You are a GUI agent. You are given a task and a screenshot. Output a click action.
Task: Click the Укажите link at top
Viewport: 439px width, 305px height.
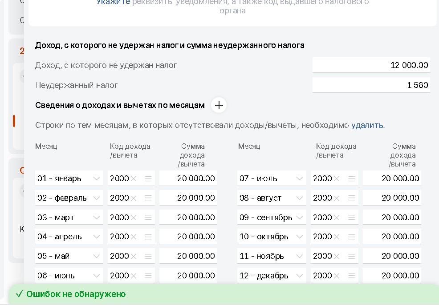(113, 2)
